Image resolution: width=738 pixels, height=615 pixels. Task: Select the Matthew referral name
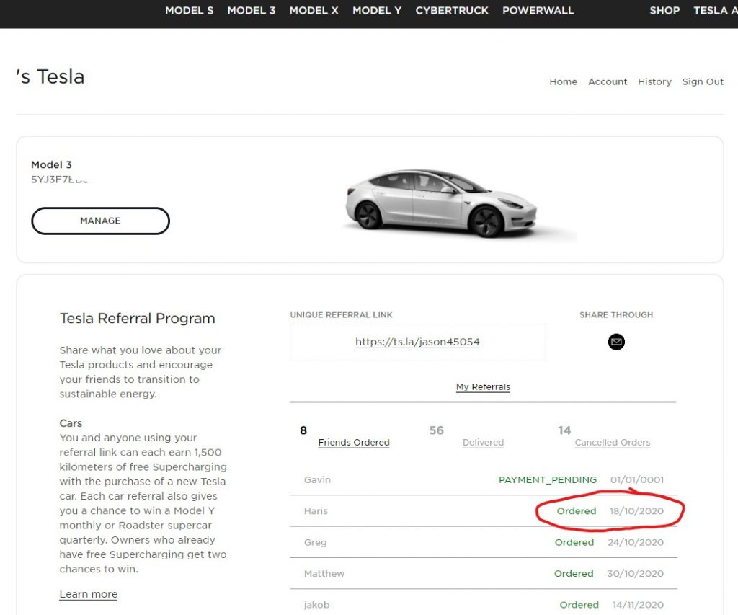[324, 574]
